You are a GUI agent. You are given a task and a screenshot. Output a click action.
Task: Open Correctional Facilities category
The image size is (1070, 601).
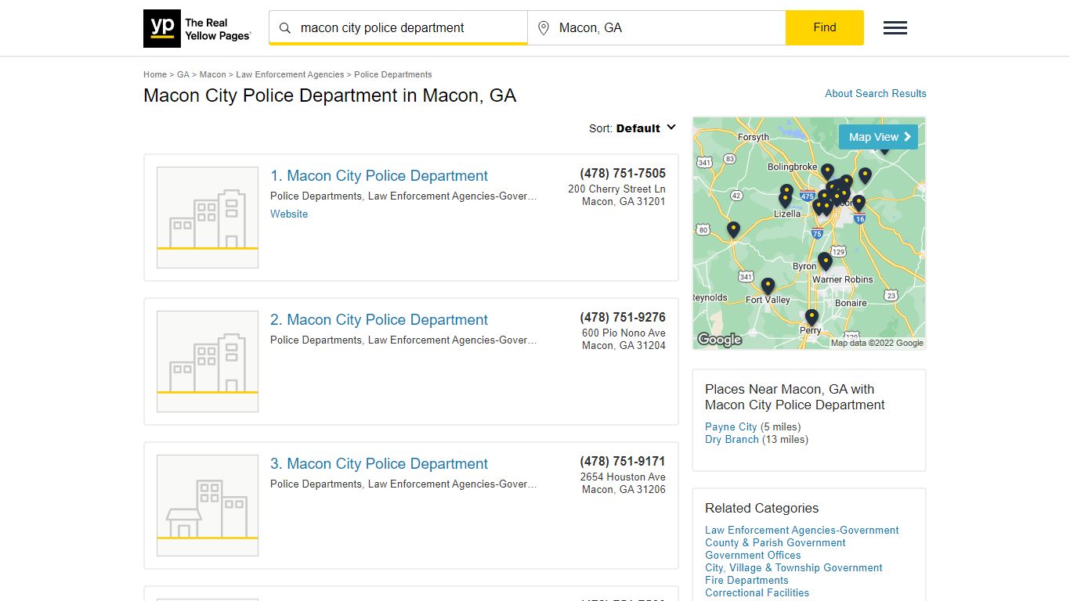click(x=757, y=593)
